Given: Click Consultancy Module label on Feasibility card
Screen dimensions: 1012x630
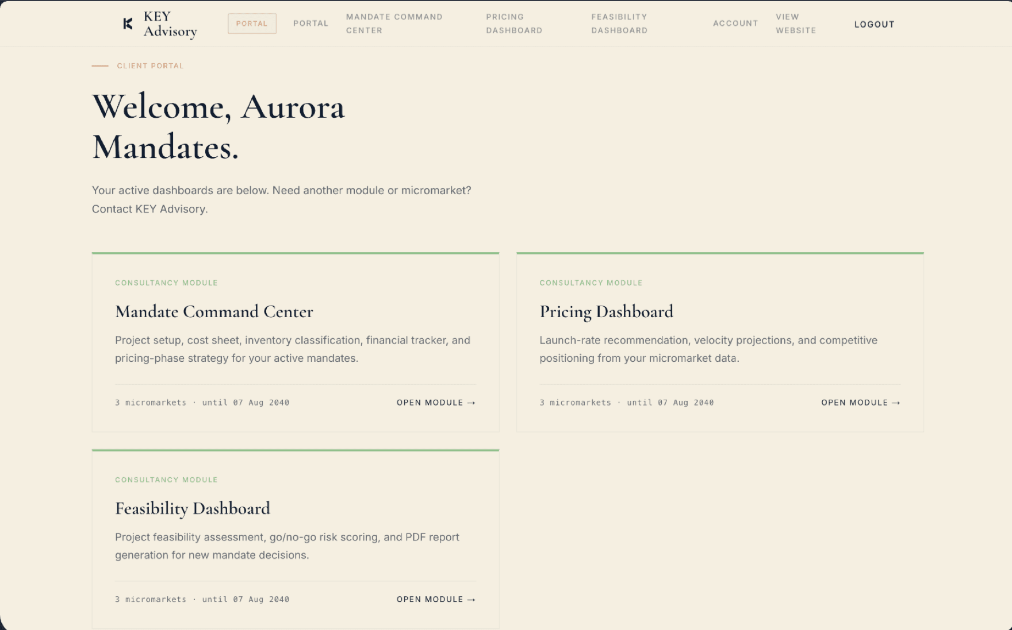Looking at the screenshot, I should [166, 480].
